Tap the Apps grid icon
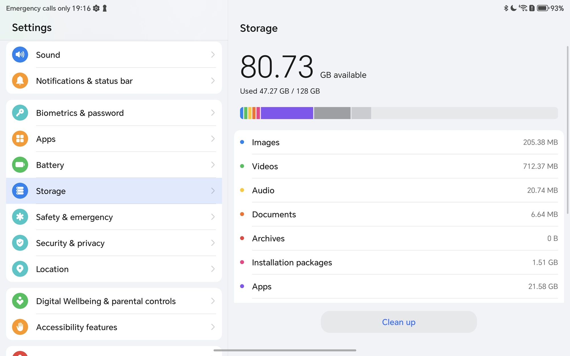 tap(20, 139)
